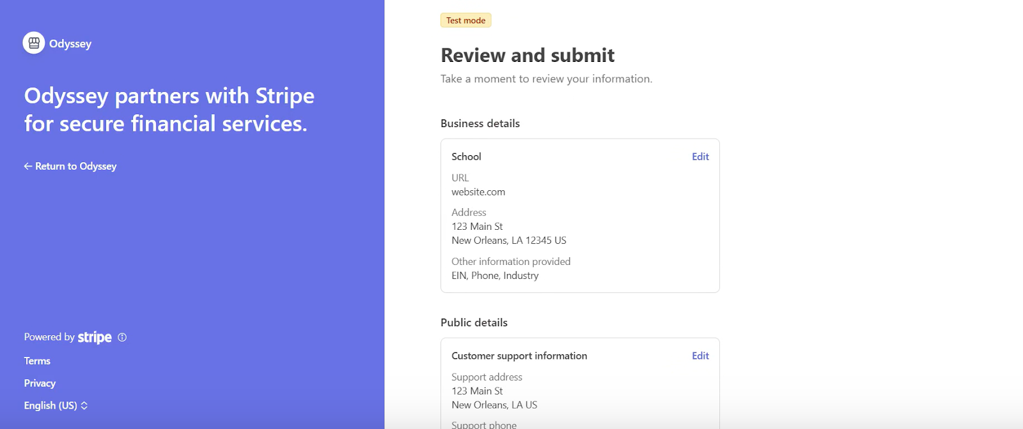1023x429 pixels.
Task: Click the Review and submit heading
Action: click(x=527, y=56)
